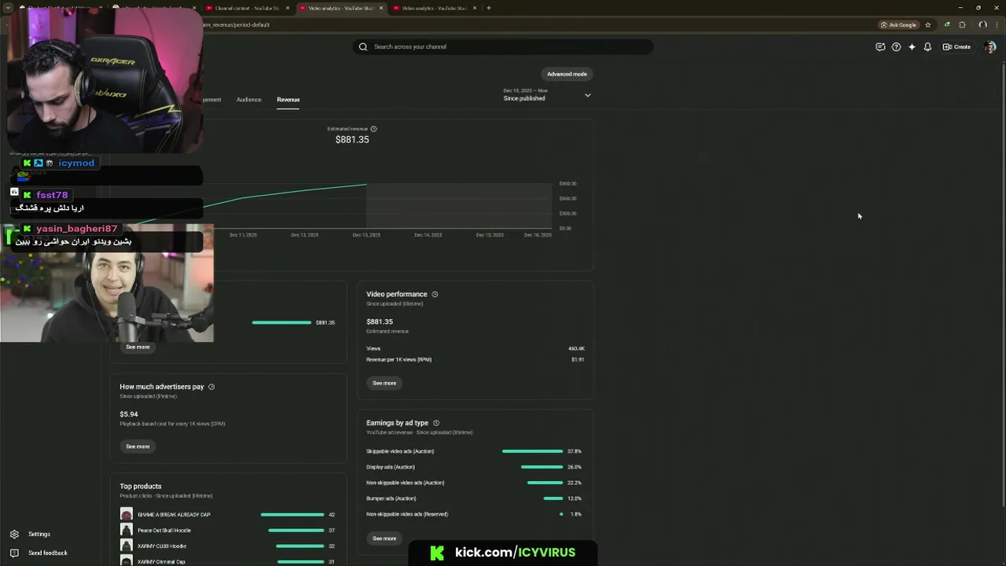1006x566 pixels.
Task: Click the Dec 13, 2025 chart axis label
Action: point(366,234)
